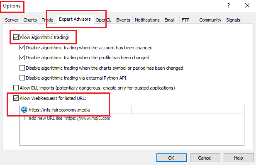Open the Charts tab
The image size is (256, 165).
[x=30, y=20]
